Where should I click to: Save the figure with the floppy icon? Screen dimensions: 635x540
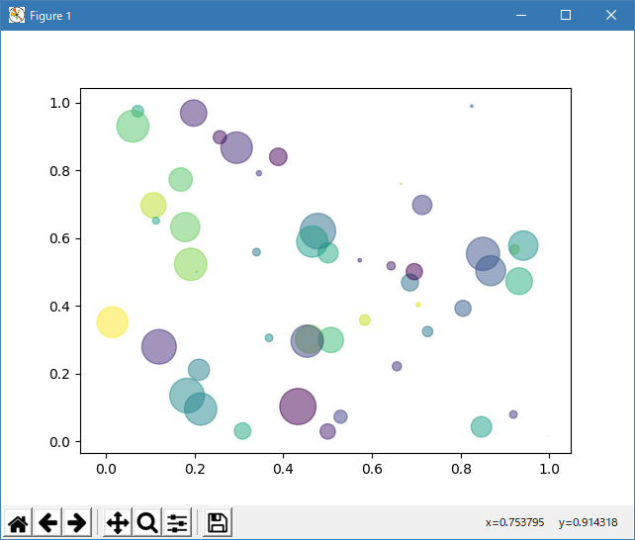pos(218,522)
